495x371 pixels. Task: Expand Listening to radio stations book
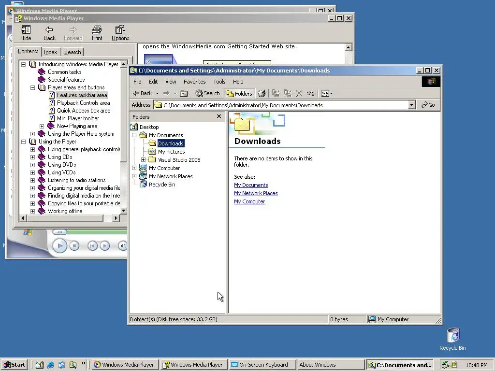coord(32,181)
